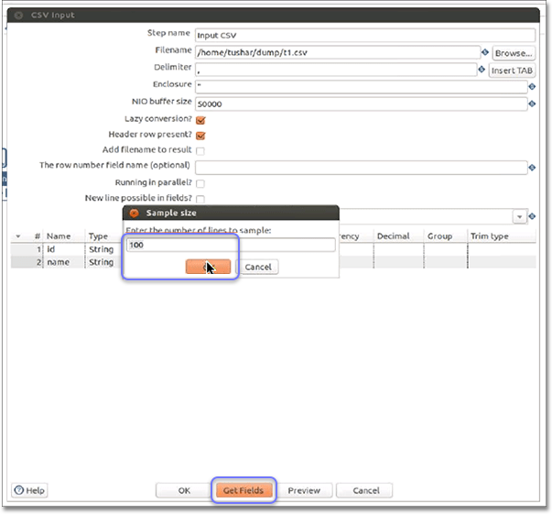Click the NIO buffer size field

click(x=362, y=104)
